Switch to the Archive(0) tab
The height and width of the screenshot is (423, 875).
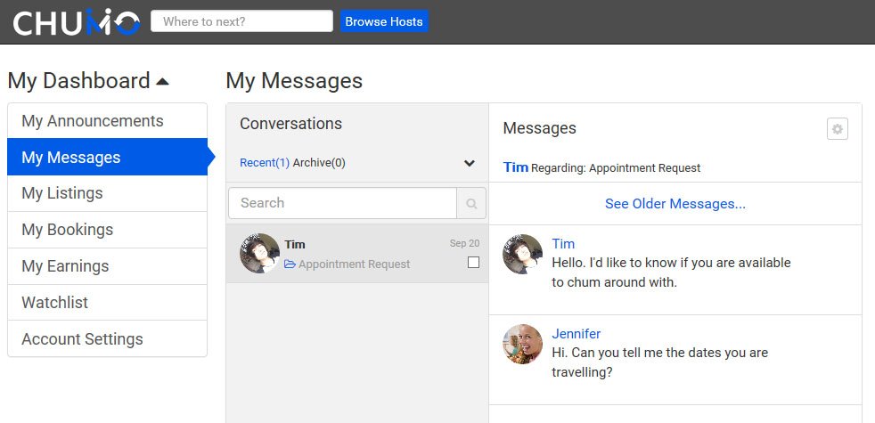[x=319, y=163]
